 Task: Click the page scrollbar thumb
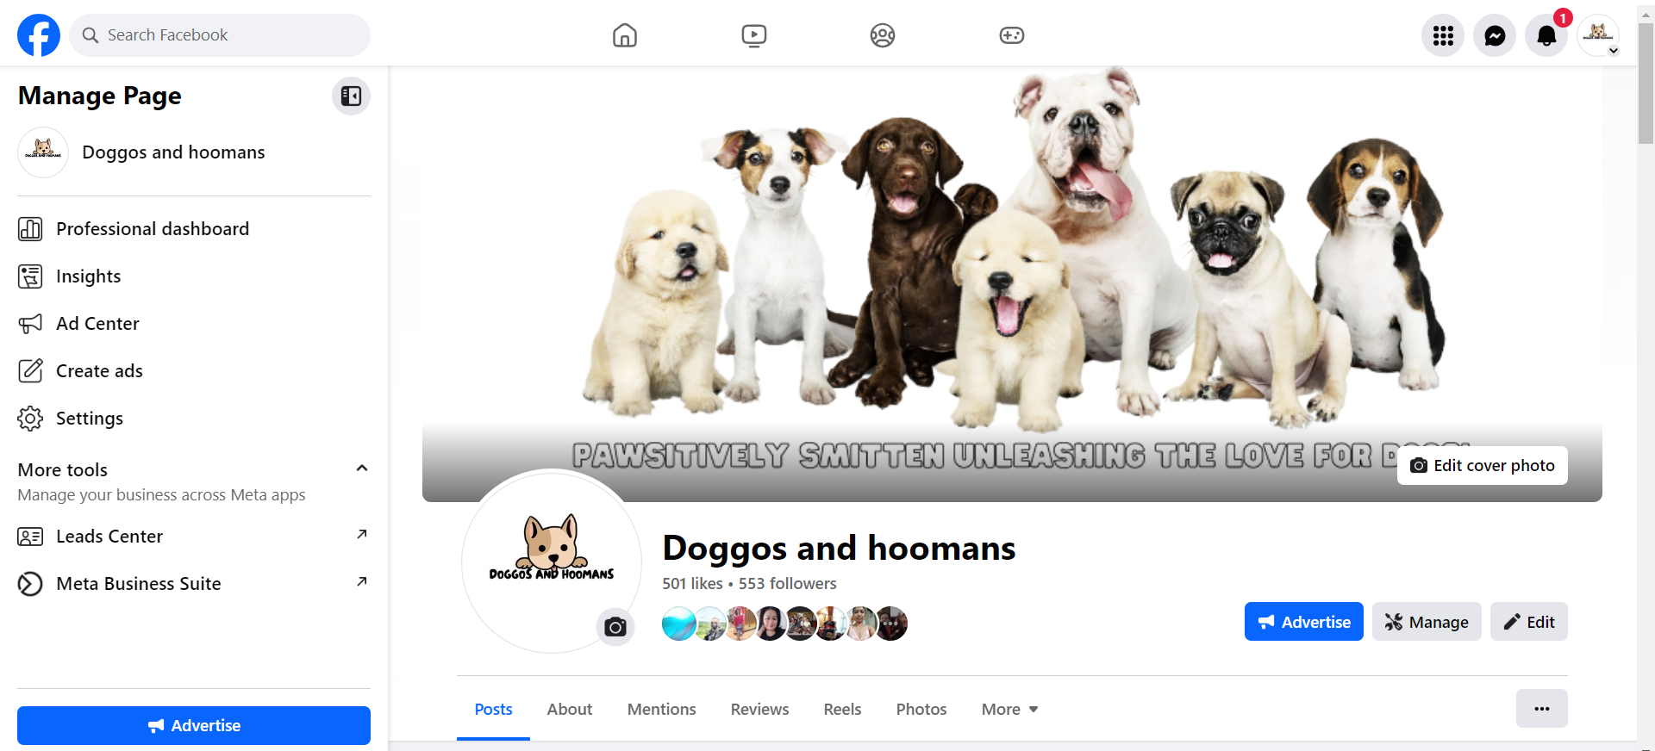click(1646, 84)
